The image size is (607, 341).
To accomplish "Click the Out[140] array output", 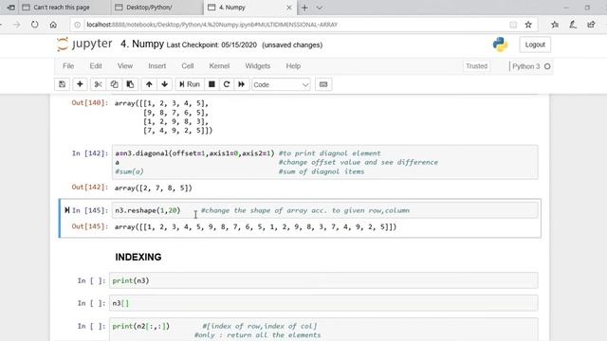I will (163, 117).
